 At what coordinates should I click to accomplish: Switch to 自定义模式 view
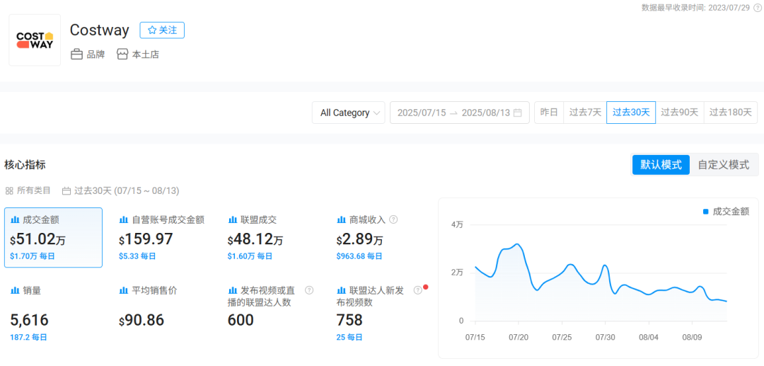(x=723, y=165)
